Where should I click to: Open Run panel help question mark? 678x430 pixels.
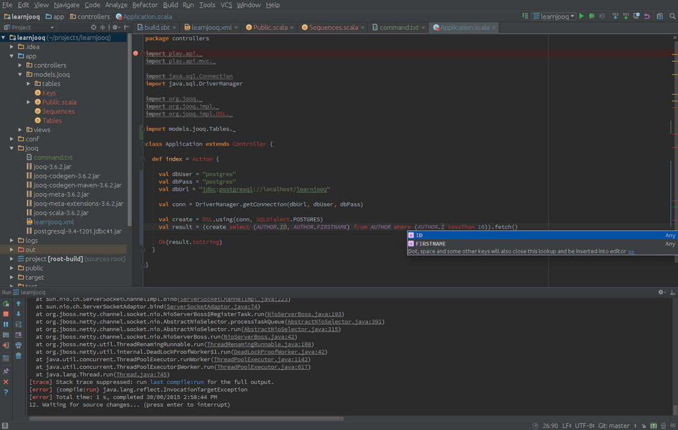pyautogui.click(x=6, y=392)
